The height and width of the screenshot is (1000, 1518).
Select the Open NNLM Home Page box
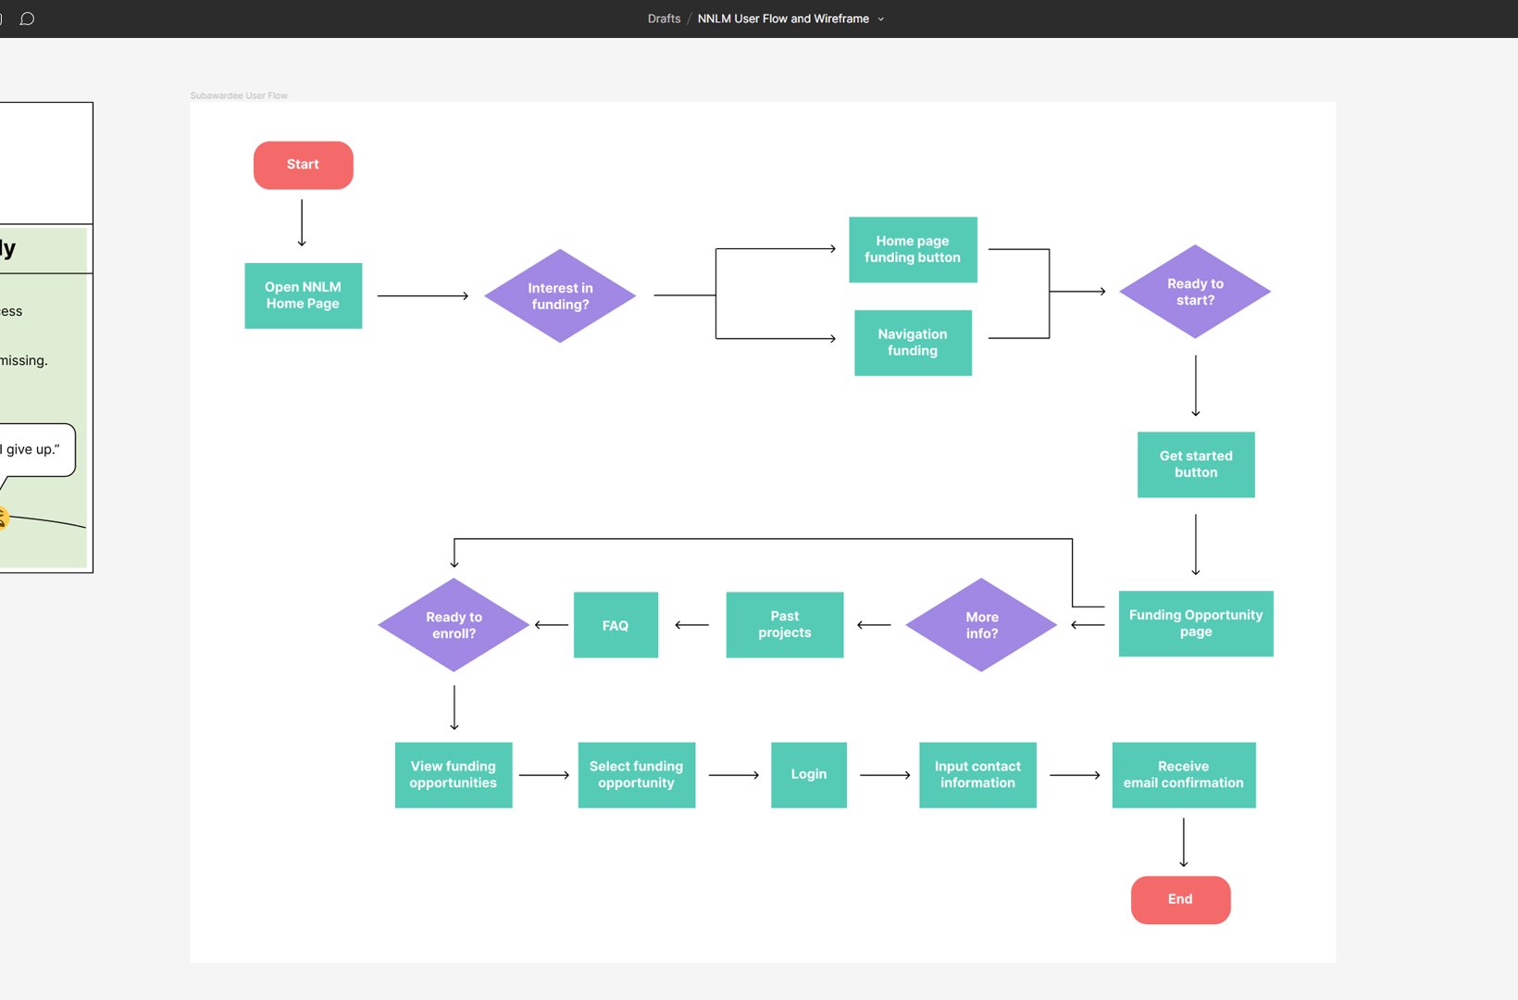coord(303,295)
